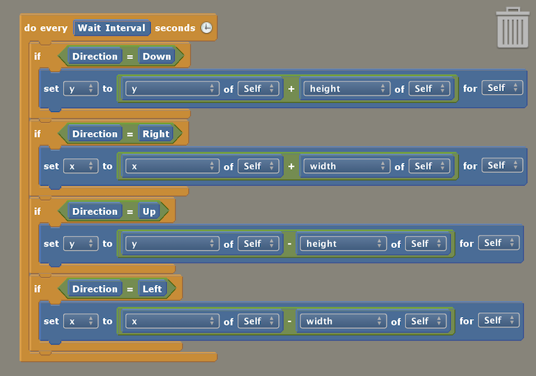Click the 'if' label of Direction Left block
Viewport: 536px width, 376px height.
pos(38,289)
